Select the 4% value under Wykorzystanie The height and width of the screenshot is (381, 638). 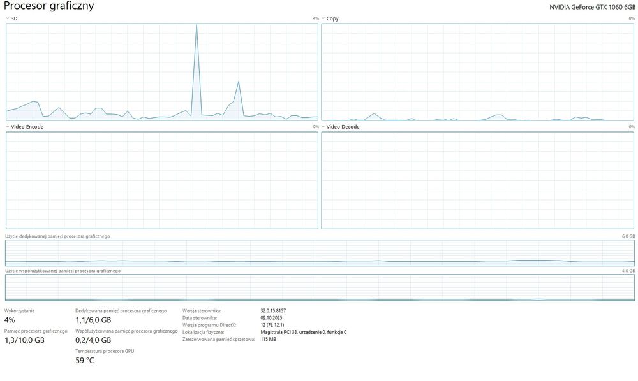[x=10, y=320]
